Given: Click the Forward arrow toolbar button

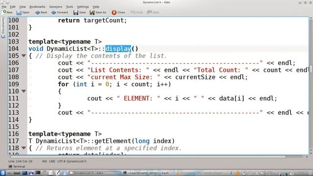Looking at the screenshot, I should tap(60, 12).
